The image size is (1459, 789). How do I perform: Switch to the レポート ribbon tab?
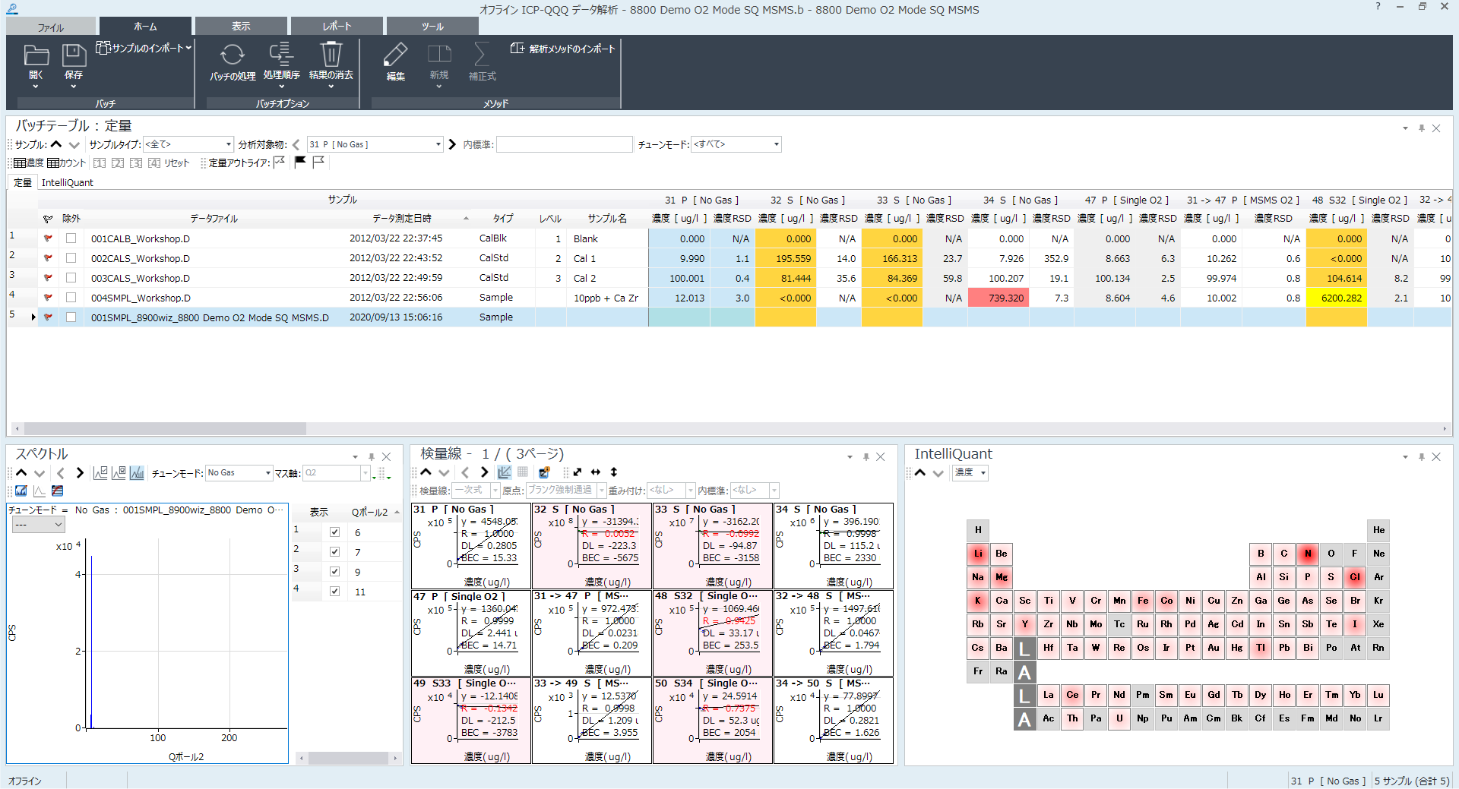coord(337,26)
